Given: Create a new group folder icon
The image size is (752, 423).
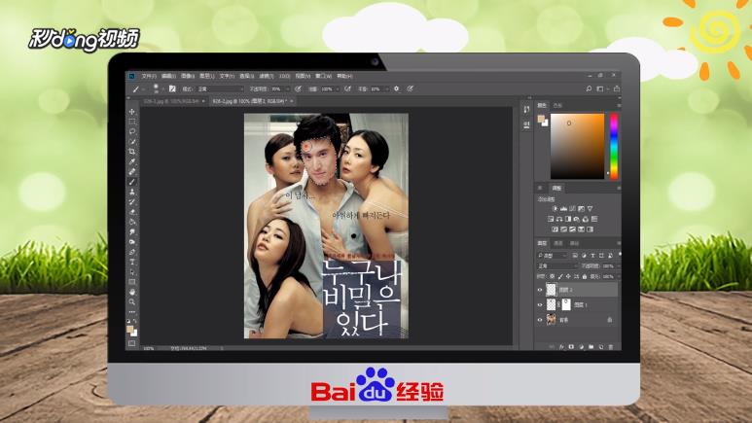Looking at the screenshot, I should tap(591, 346).
